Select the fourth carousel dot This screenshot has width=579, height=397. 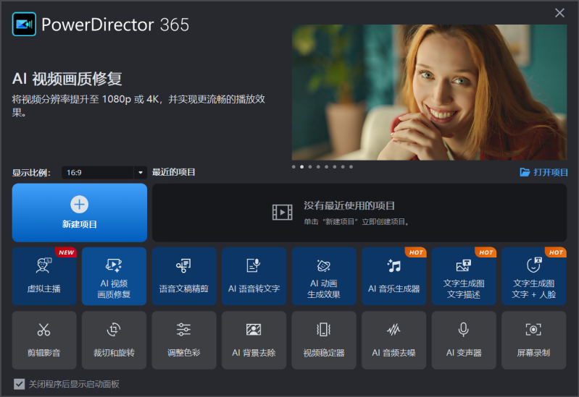point(318,167)
